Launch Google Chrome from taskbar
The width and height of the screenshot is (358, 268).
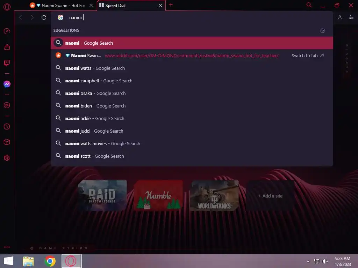tap(50, 261)
